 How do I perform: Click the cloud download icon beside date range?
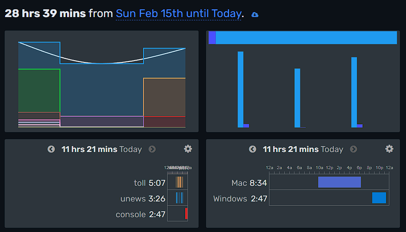tap(255, 15)
